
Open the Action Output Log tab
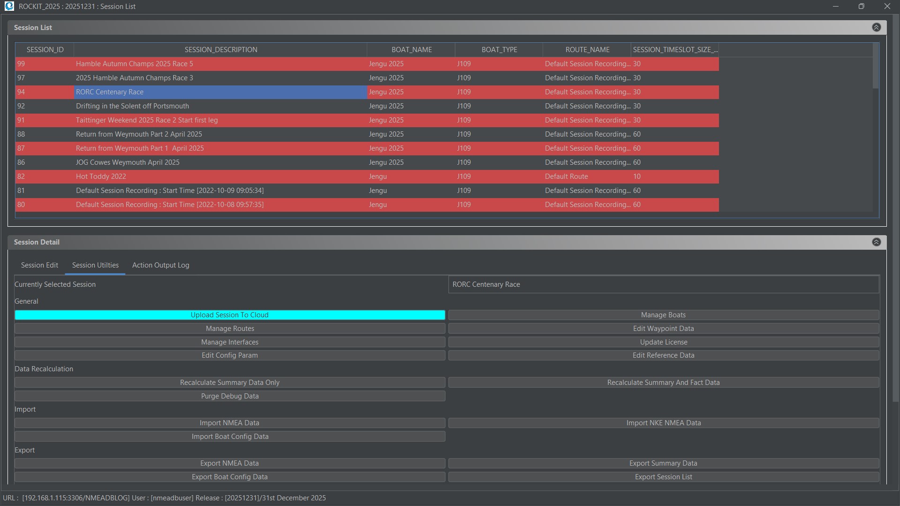(160, 265)
